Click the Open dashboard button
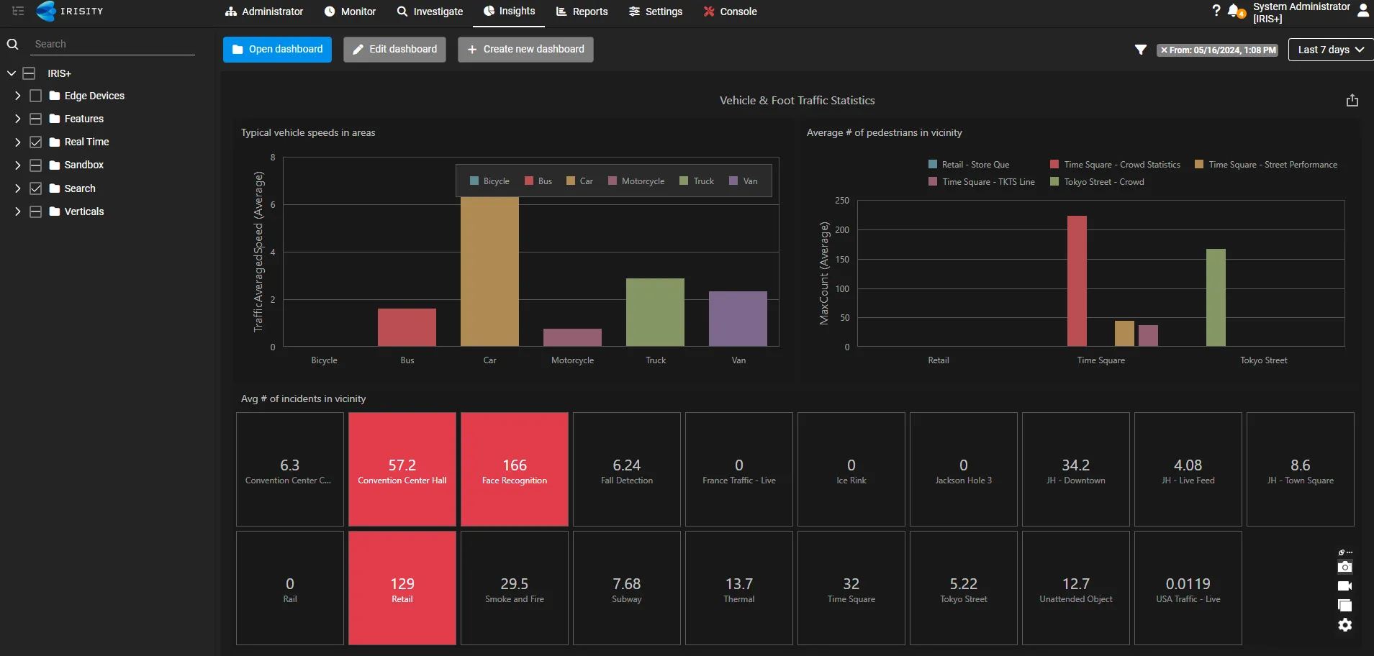Viewport: 1374px width, 656px height. 277,50
